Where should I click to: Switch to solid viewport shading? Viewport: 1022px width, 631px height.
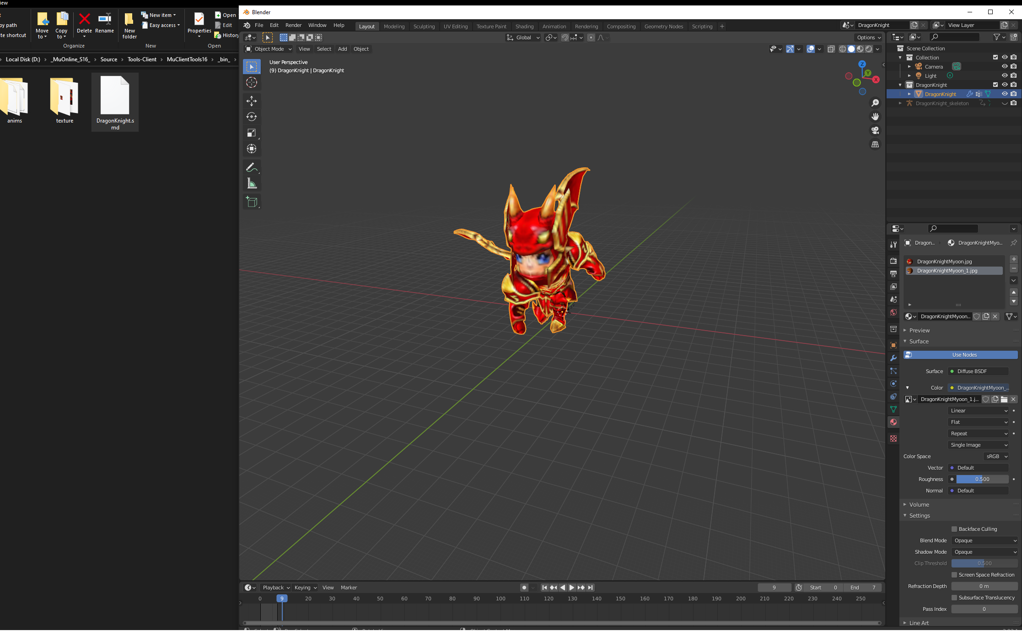pos(851,49)
